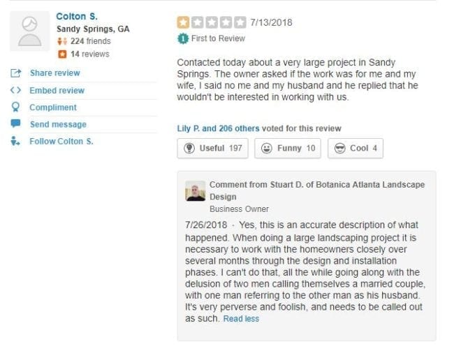454x348 pixels.
Task: Open Colton S. profile name link
Action: (x=72, y=16)
